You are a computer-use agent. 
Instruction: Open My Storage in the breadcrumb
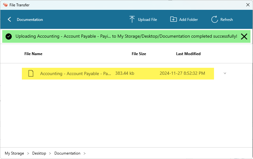tap(14, 153)
